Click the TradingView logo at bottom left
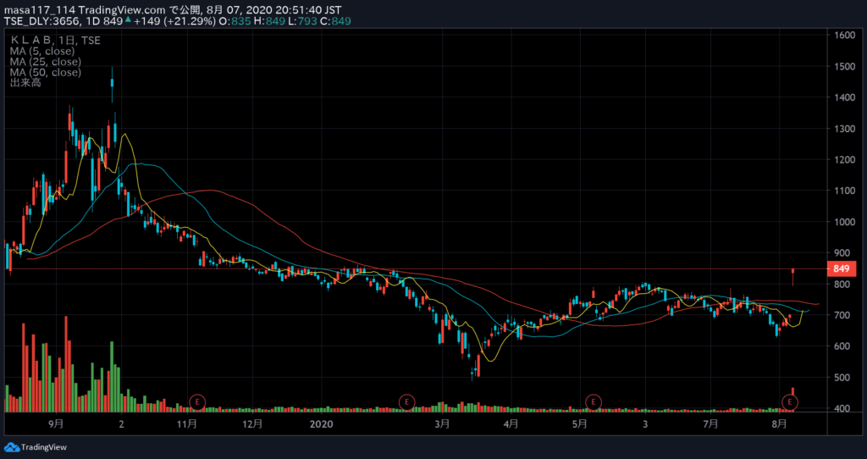Screen dimensions: 867x459 coord(36,447)
